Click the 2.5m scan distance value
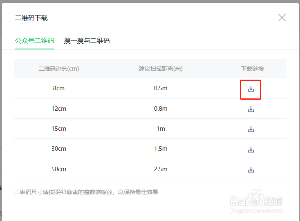This screenshot has width=300, height=221. [x=161, y=169]
